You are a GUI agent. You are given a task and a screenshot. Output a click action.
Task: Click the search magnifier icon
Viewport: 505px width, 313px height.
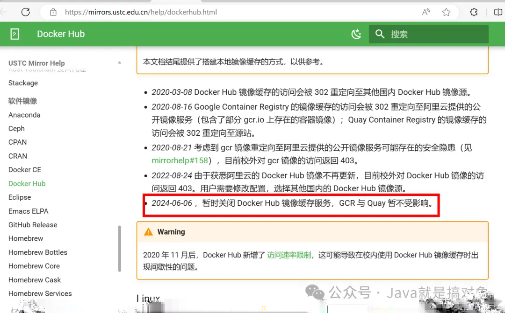[380, 34]
